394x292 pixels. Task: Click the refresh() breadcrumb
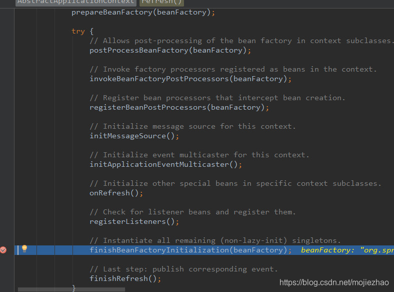coord(161,2)
